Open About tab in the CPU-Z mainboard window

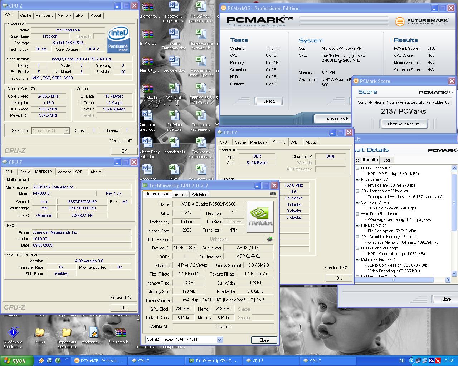96,172
